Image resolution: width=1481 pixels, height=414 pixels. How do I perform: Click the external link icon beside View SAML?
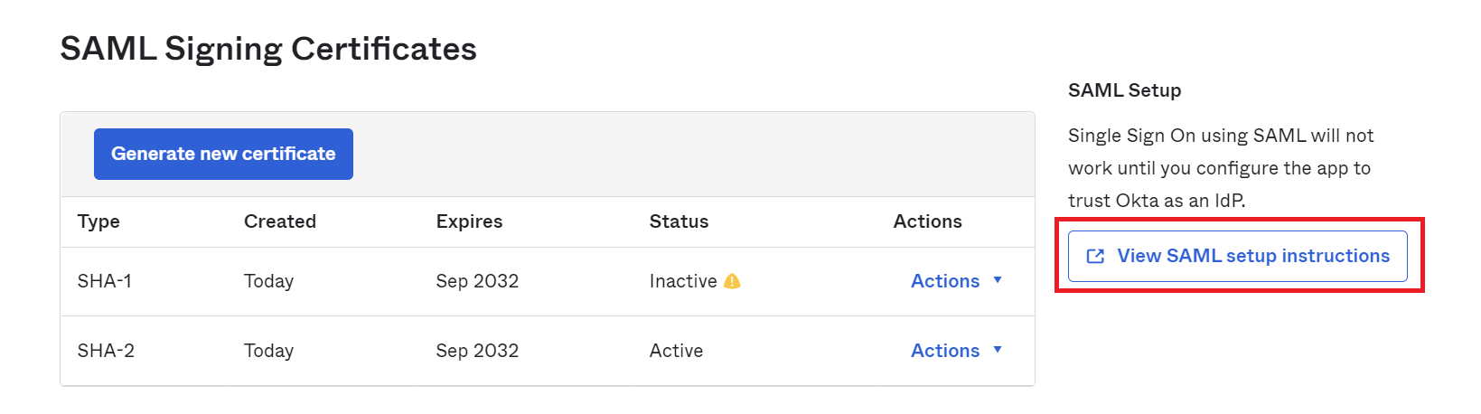click(x=1095, y=257)
